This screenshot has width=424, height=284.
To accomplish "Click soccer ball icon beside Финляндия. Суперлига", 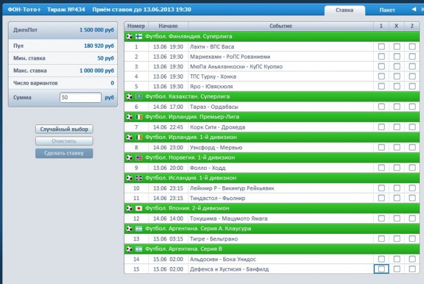I will (x=129, y=36).
